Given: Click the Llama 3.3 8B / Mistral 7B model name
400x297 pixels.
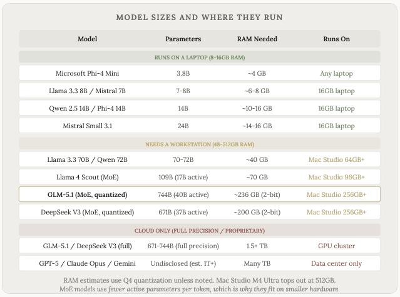Looking at the screenshot, I should (87, 91).
